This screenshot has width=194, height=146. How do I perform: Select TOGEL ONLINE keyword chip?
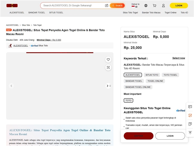pos(155,81)
